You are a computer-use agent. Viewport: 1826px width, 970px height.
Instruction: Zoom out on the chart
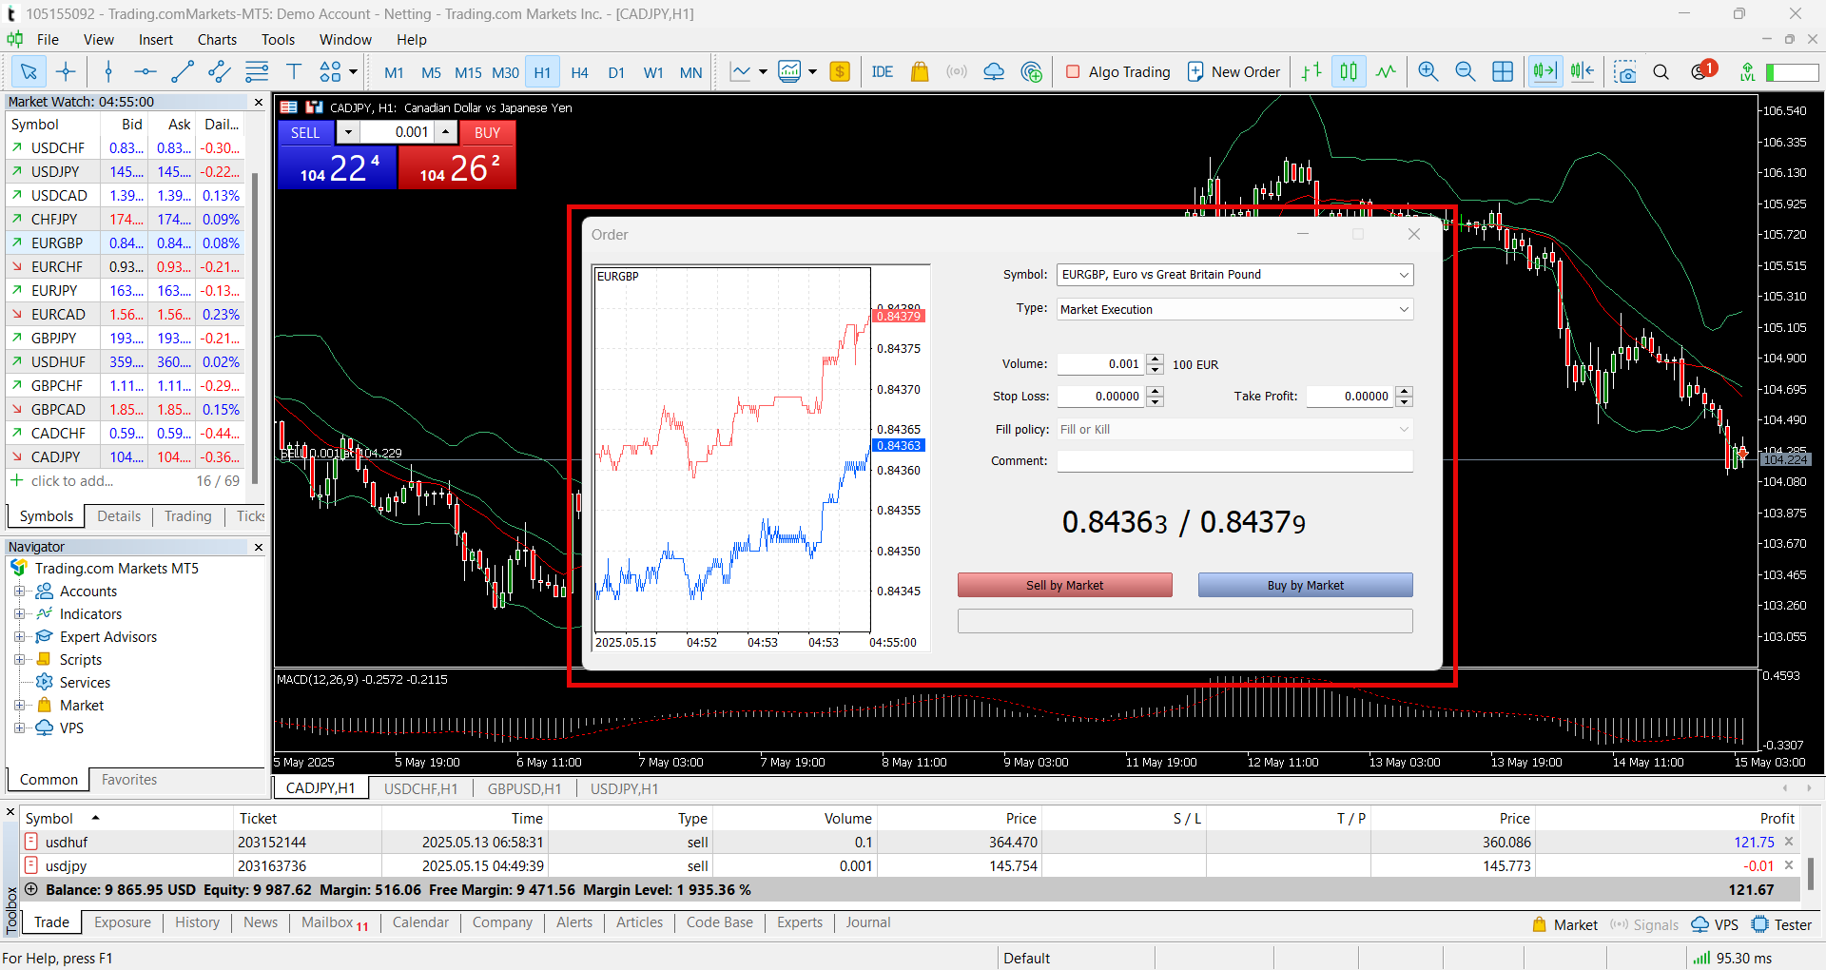(x=1465, y=71)
